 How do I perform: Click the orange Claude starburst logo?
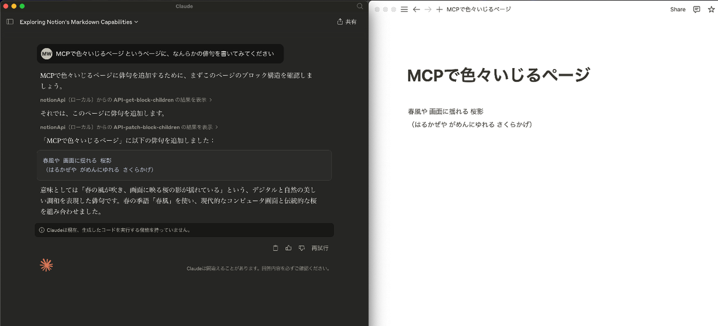(47, 265)
